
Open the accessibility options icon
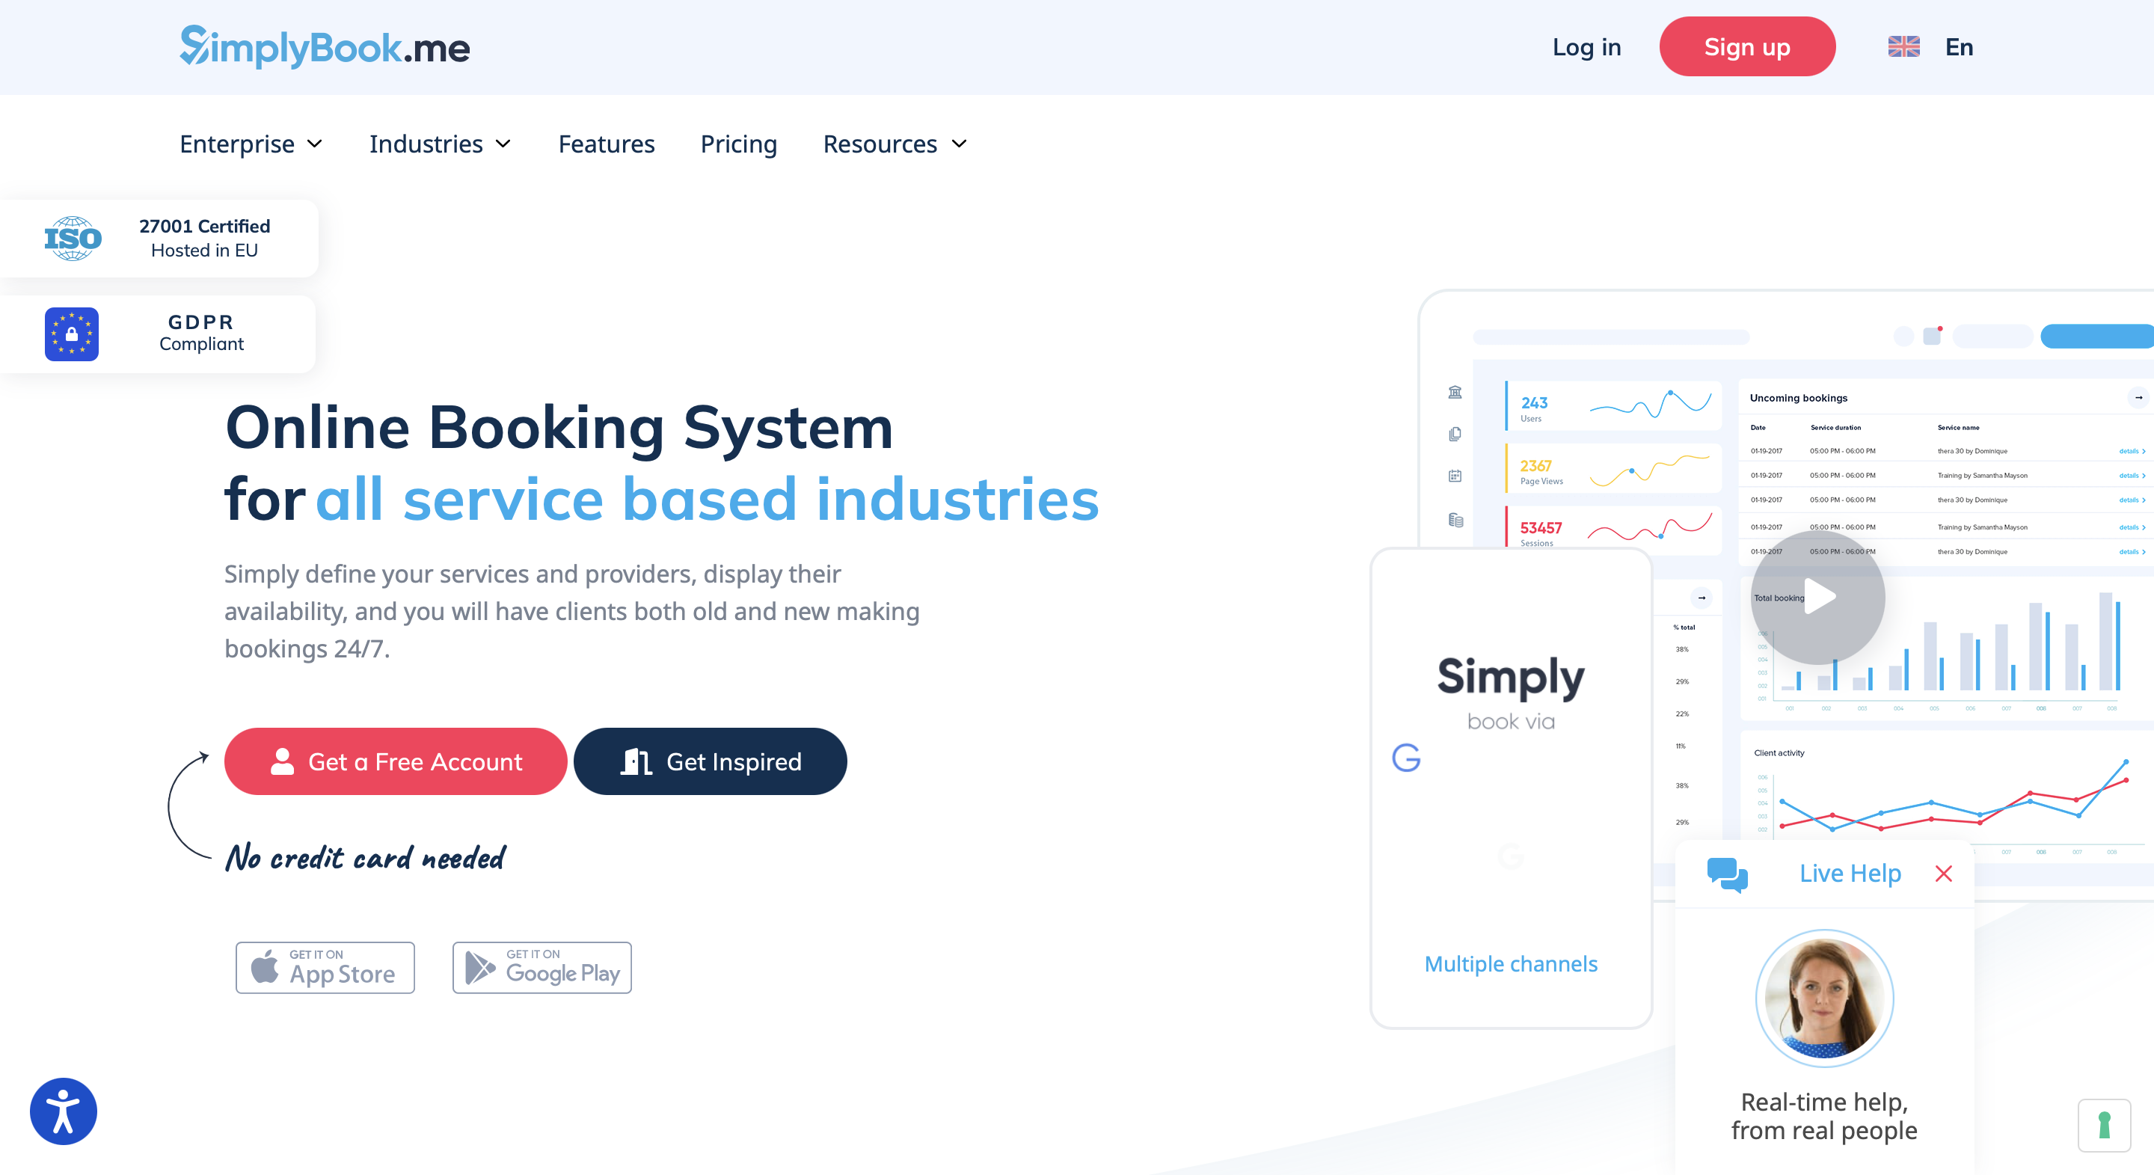(x=63, y=1111)
